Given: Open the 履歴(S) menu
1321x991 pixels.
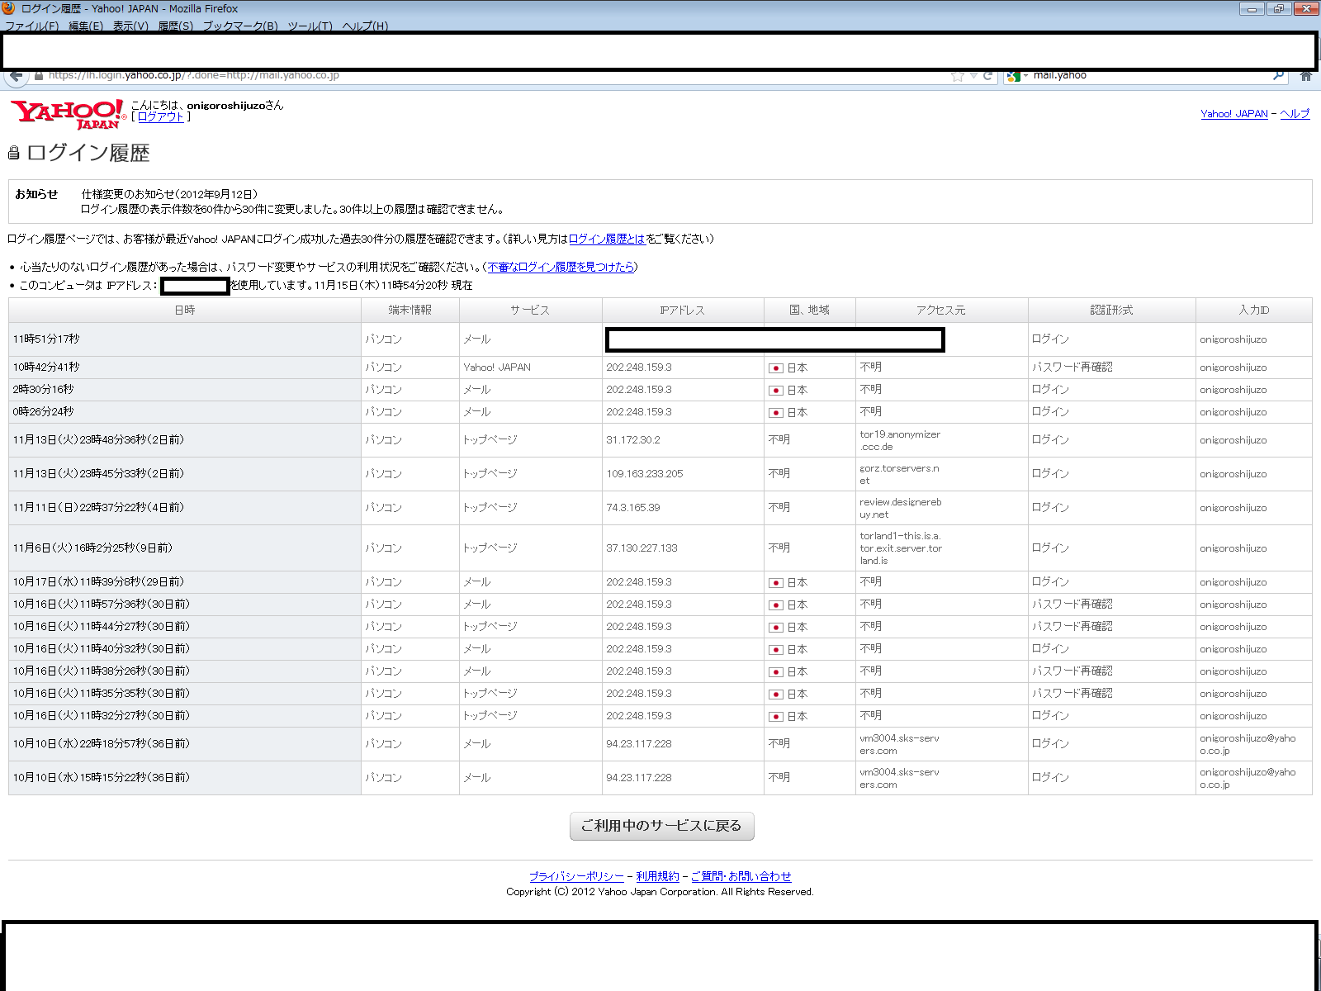Looking at the screenshot, I should (x=175, y=26).
